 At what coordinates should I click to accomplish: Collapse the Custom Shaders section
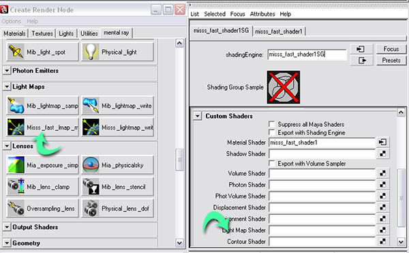[x=198, y=116]
